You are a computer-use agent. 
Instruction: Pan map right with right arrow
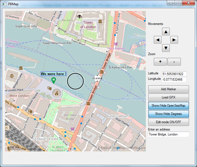point(174,40)
